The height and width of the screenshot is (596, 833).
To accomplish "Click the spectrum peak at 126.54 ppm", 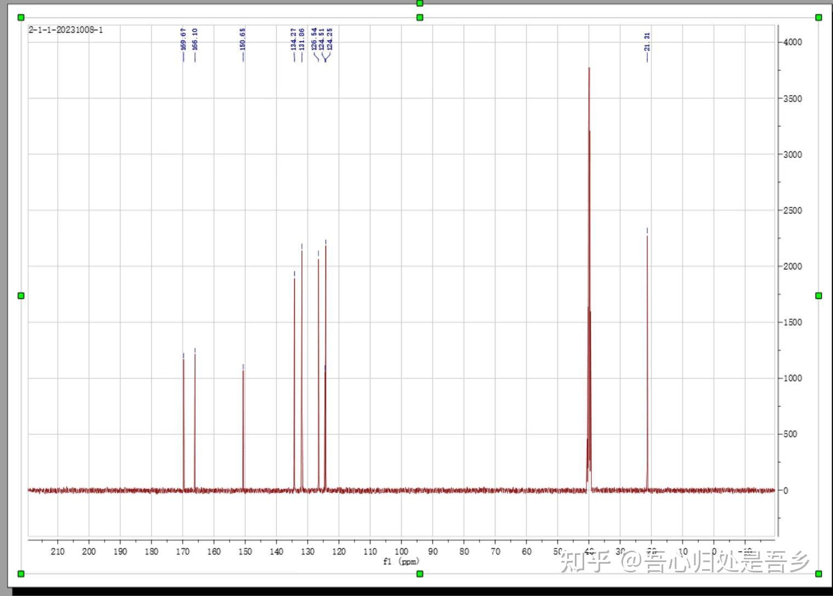I will pyautogui.click(x=318, y=374).
